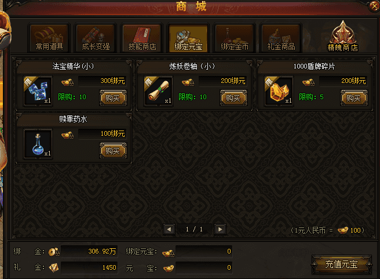Switch to the 成长变强 tab
This screenshot has width=380, height=279.
(x=96, y=38)
